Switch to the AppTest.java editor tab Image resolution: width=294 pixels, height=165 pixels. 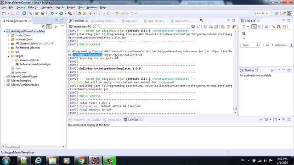click(x=154, y=21)
